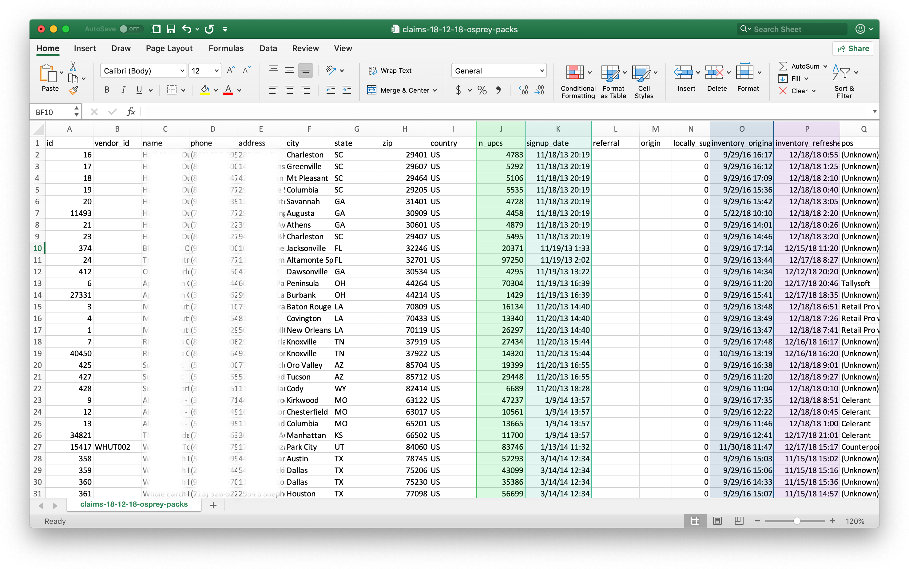Open the Calibri font name dropdown
909x569 pixels.
182,71
